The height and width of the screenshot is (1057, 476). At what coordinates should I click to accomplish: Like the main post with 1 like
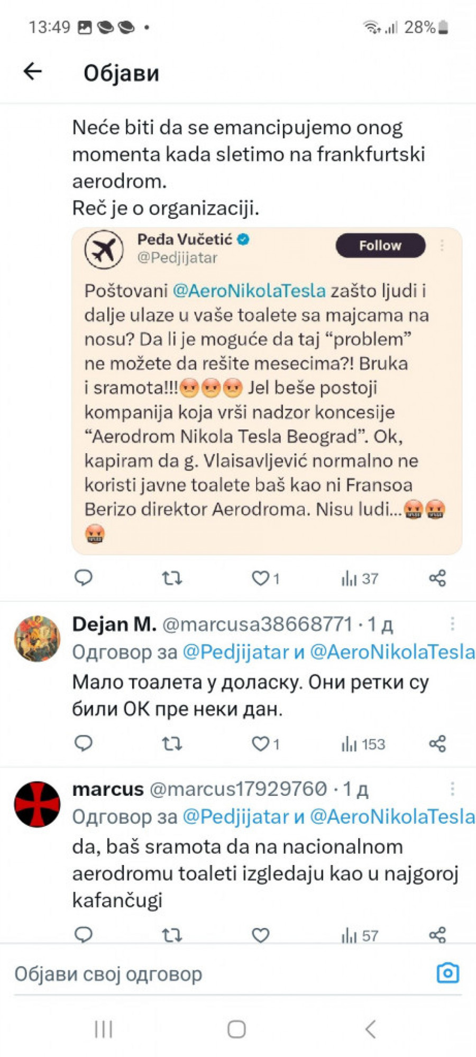[x=260, y=578]
